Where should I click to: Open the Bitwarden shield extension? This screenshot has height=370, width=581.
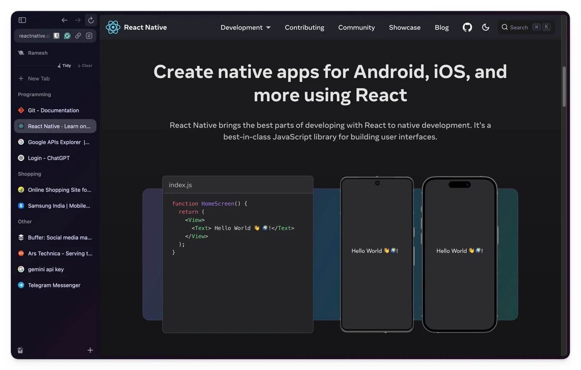(x=56, y=36)
